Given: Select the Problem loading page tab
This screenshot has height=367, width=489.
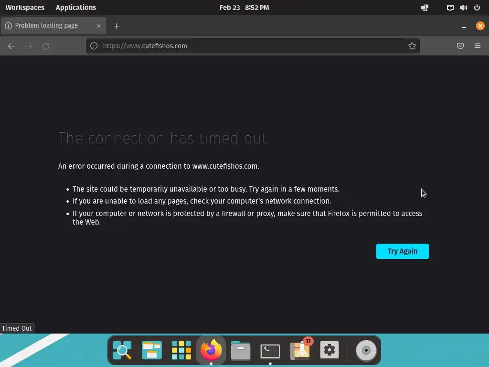Looking at the screenshot, I should (x=53, y=26).
